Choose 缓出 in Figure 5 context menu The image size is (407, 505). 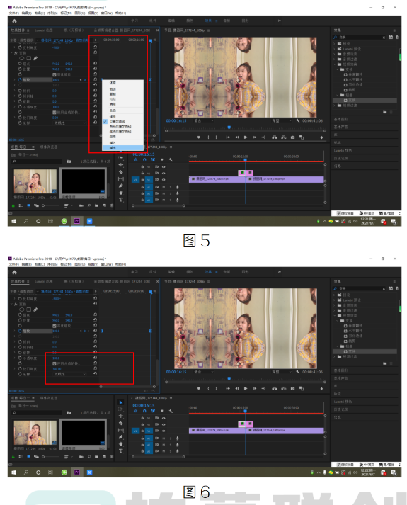click(123, 148)
